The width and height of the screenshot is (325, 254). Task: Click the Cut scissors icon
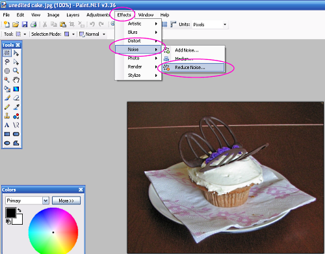(45, 24)
